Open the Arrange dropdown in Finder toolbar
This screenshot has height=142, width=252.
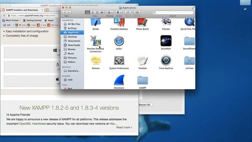pyautogui.click(x=110, y=12)
